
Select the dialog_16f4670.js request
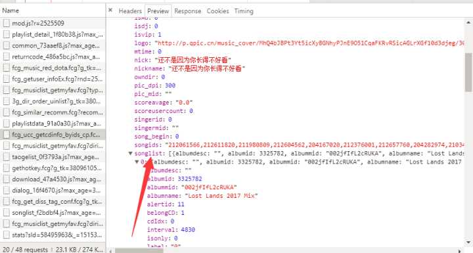tap(53, 191)
